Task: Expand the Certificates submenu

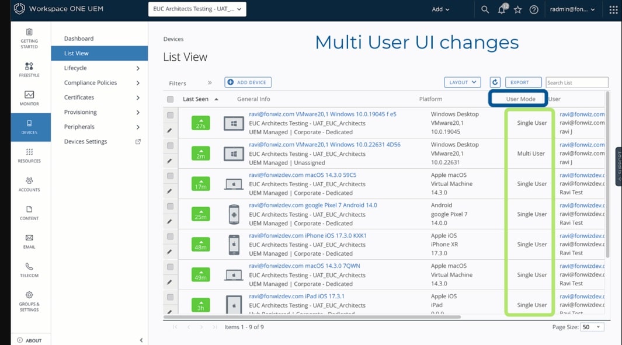Action: (x=138, y=97)
